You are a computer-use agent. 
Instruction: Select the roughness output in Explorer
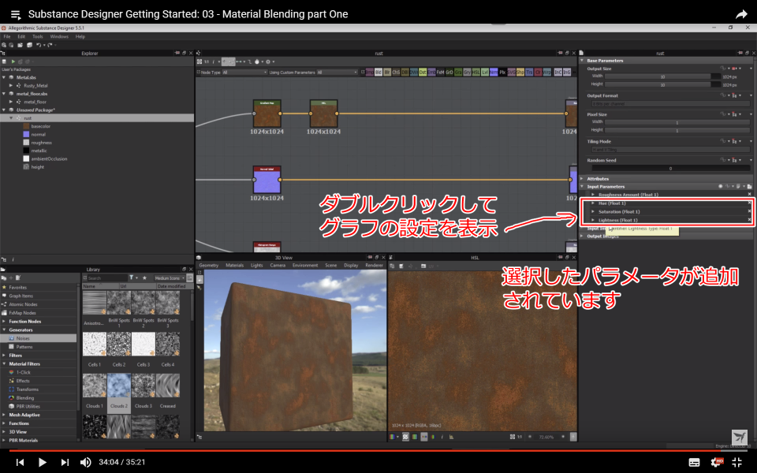click(x=41, y=143)
